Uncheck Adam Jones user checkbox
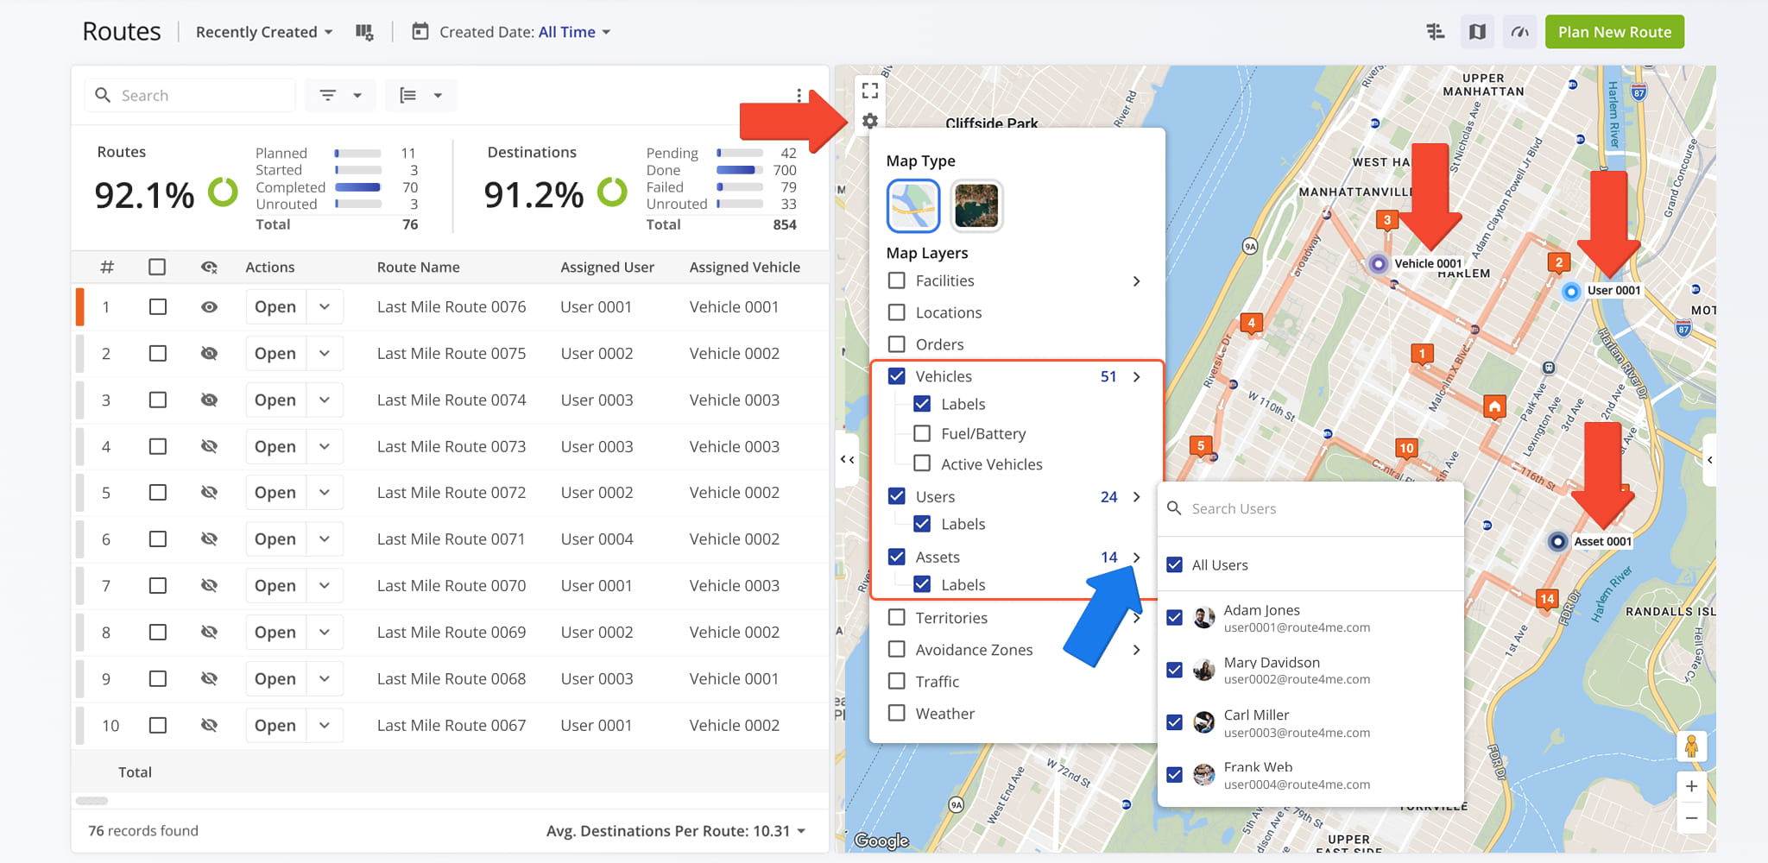1768x863 pixels. pyautogui.click(x=1174, y=618)
